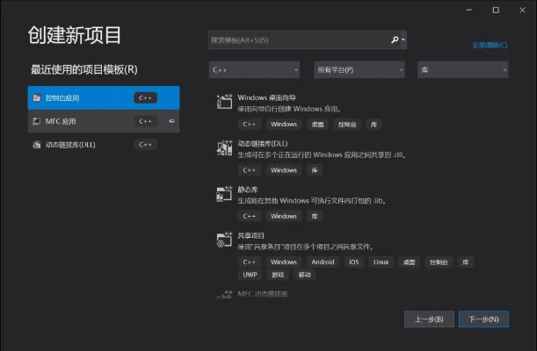Click the 库 tag under Windows 桌面向导
The image size is (537, 351).
point(374,125)
